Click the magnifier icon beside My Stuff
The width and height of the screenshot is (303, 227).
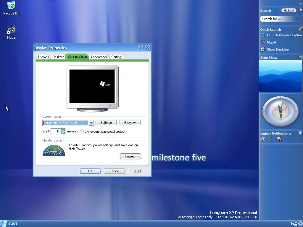click(300, 10)
